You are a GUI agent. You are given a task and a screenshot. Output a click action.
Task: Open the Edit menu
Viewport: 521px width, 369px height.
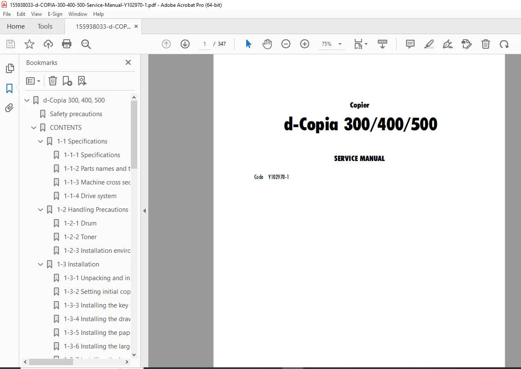[21, 14]
